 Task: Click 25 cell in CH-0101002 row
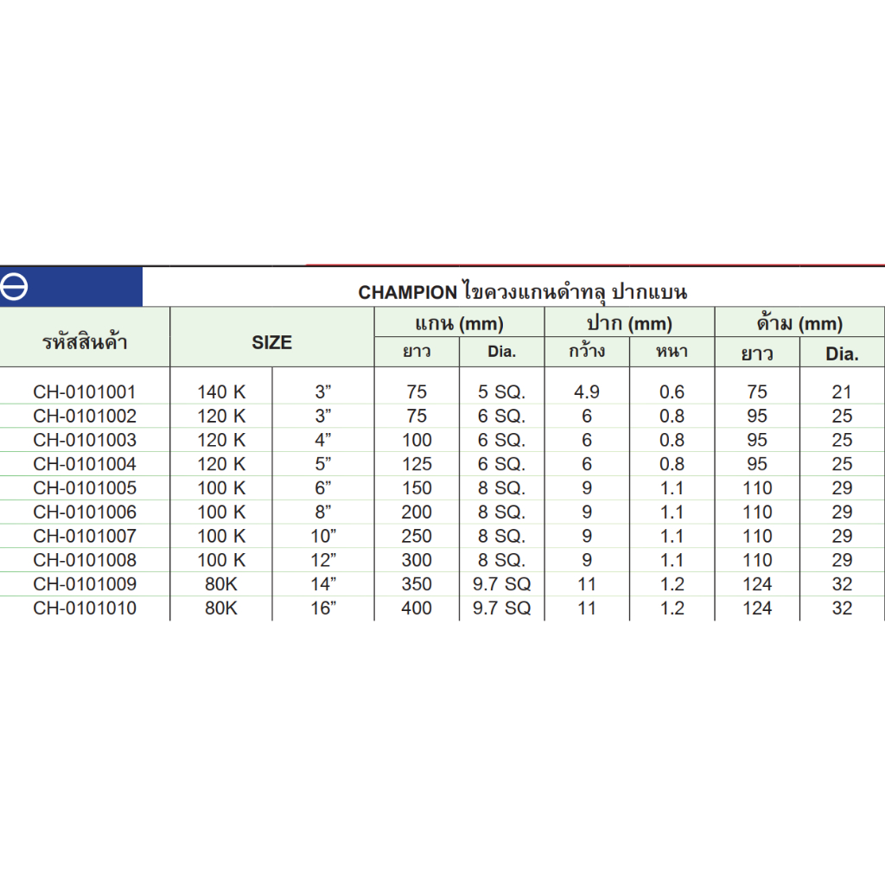click(842, 416)
